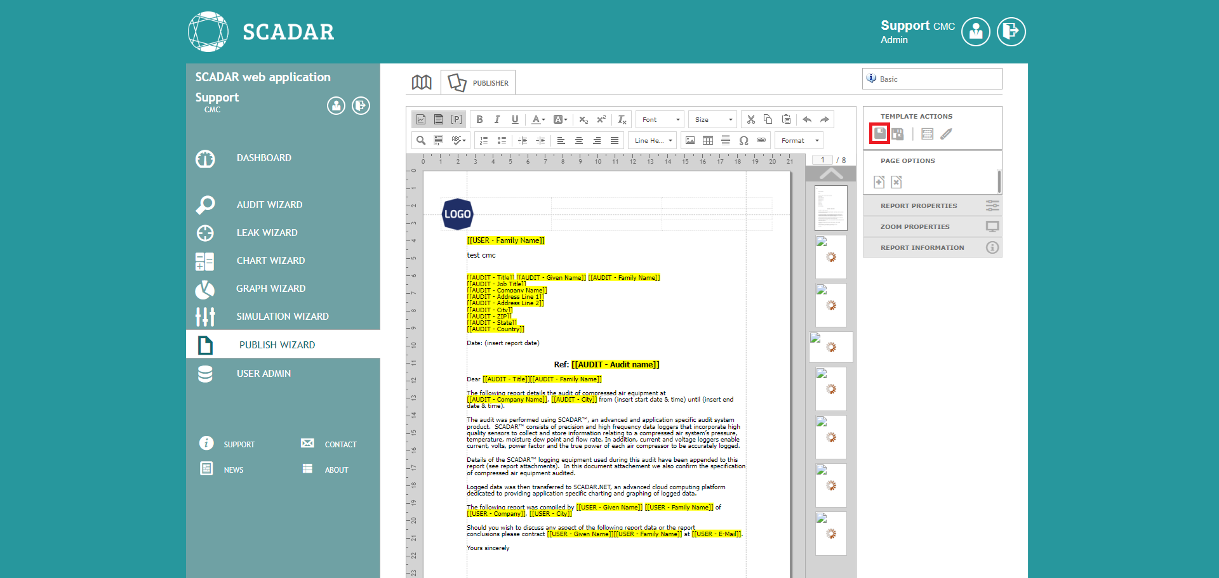Click the Paste clipboard icon
Viewport: 1219px width, 578px height.
pyautogui.click(x=786, y=119)
